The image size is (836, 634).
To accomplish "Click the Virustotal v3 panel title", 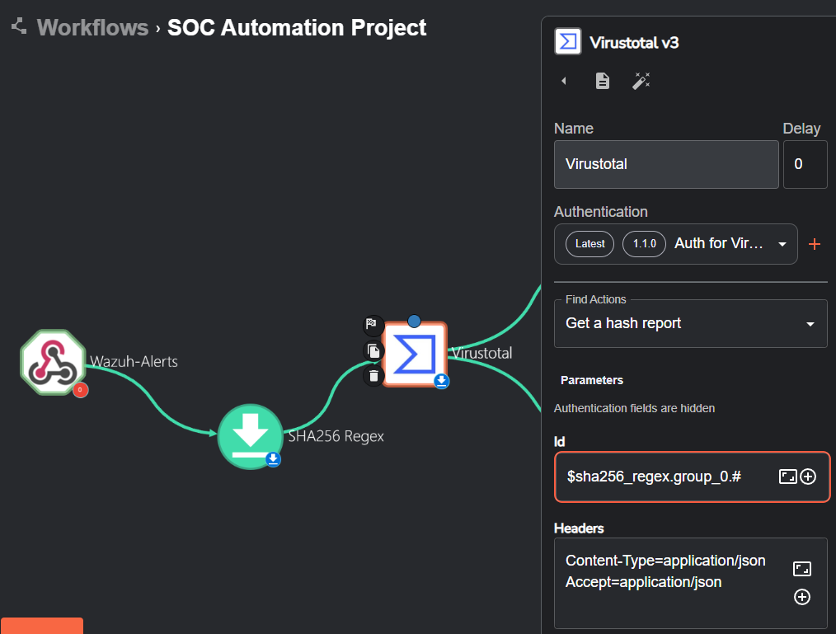I will pyautogui.click(x=634, y=43).
